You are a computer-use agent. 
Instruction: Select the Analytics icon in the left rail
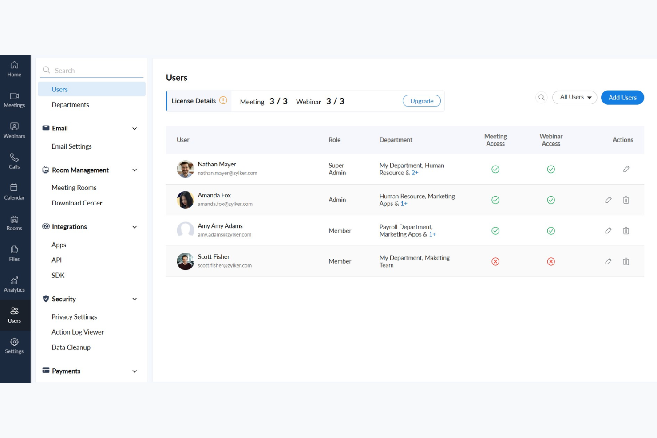click(15, 283)
